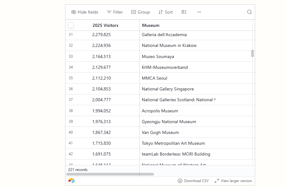Click the Museum column header
This screenshot has height=187, width=286.
click(x=151, y=25)
